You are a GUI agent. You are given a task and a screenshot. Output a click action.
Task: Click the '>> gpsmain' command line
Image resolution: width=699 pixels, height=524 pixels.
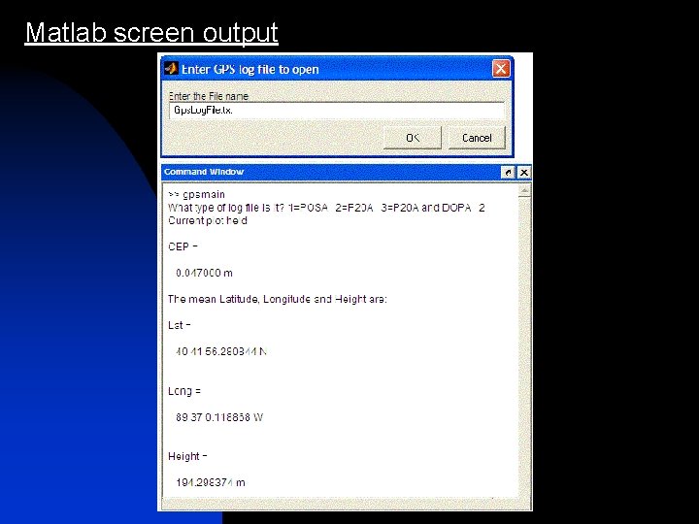coord(196,194)
